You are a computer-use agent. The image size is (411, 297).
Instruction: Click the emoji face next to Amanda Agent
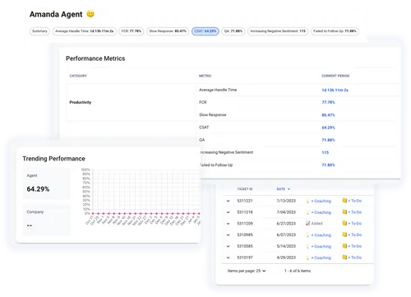pyautogui.click(x=90, y=14)
